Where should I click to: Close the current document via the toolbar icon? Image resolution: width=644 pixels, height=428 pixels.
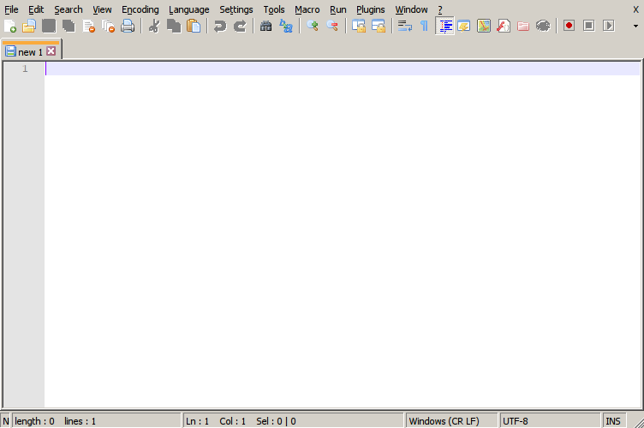pos(89,27)
